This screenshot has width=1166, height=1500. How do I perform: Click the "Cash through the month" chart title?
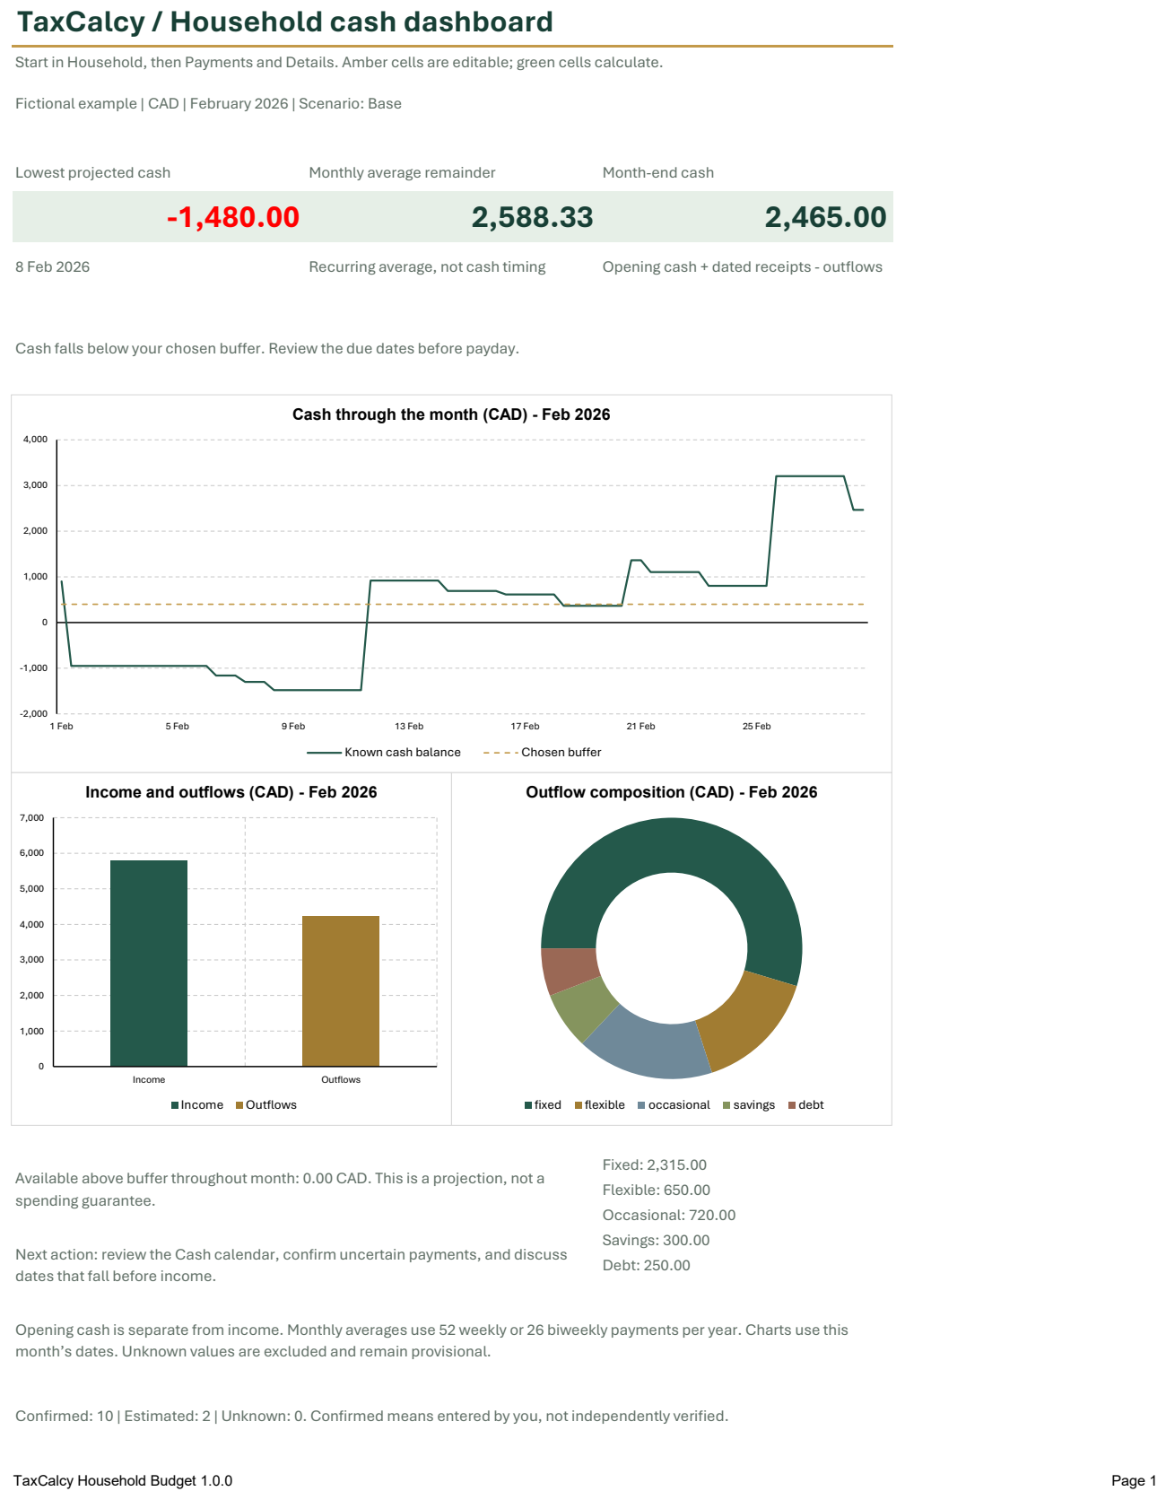pyautogui.click(x=451, y=414)
